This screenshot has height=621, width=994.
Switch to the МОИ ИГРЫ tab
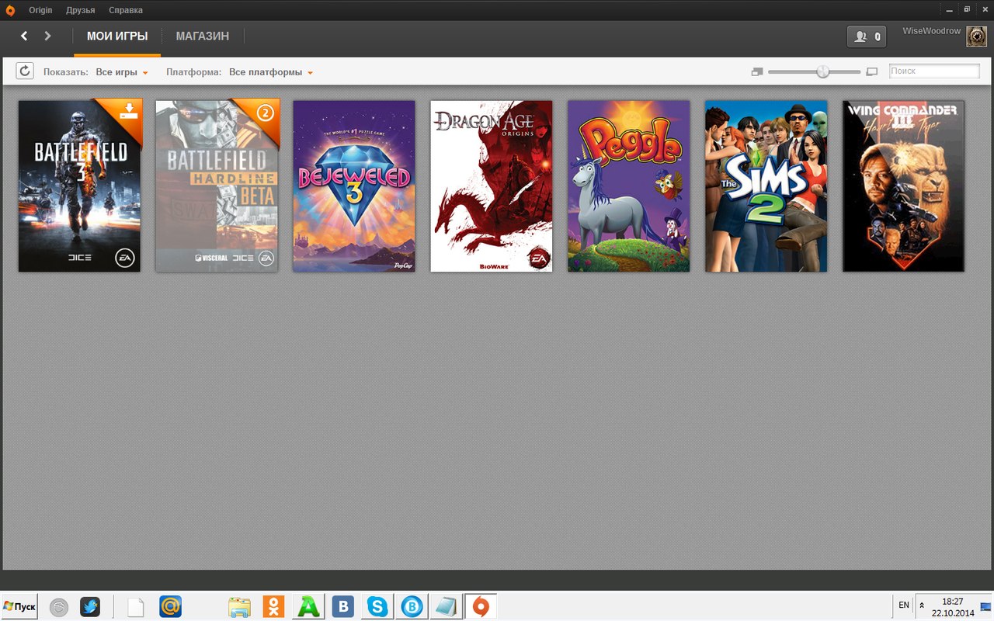pyautogui.click(x=117, y=36)
